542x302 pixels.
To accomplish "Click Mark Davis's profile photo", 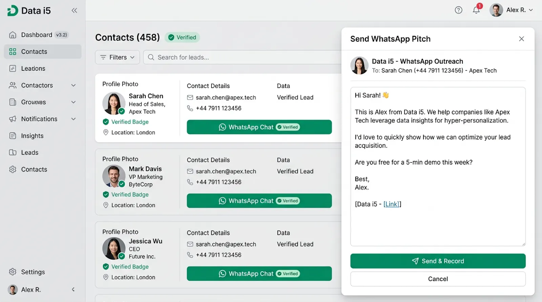I will pyautogui.click(x=114, y=176).
